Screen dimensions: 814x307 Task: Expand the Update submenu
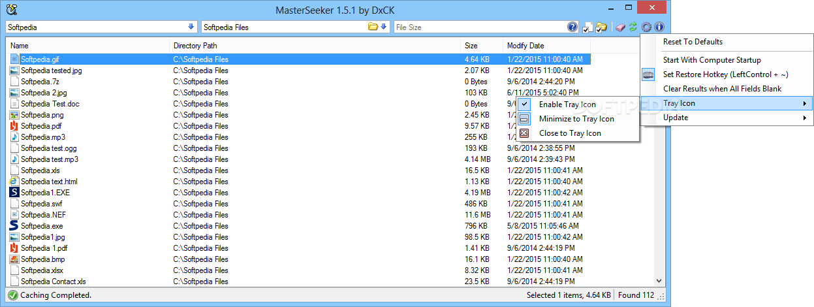click(x=727, y=118)
